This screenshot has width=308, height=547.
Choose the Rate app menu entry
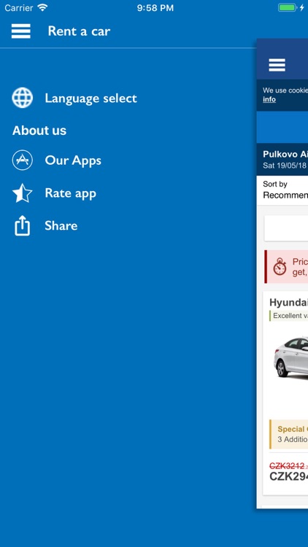click(x=71, y=193)
